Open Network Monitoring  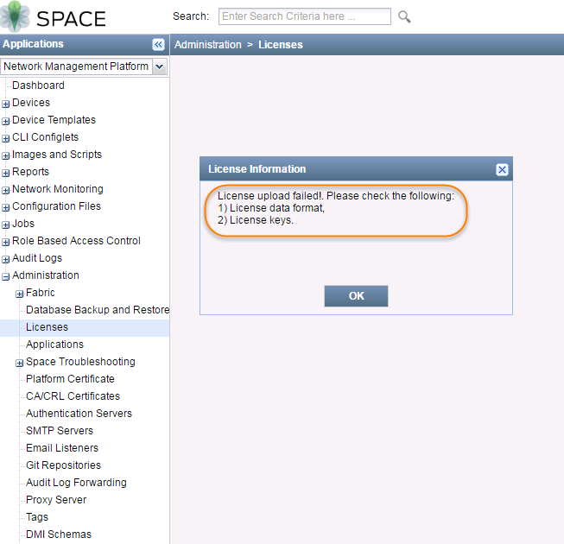(x=58, y=189)
